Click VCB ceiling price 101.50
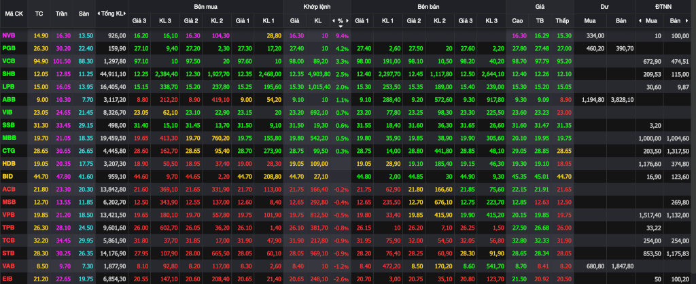This screenshot has width=696, height=284. click(63, 61)
